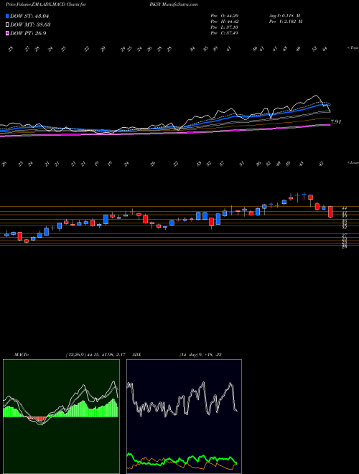
Task: Click the 'Pre H: 44.42' value
Action: (225, 22)
